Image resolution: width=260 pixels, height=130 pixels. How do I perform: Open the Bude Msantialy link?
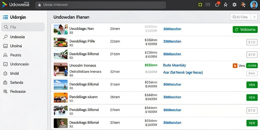pos(174,65)
